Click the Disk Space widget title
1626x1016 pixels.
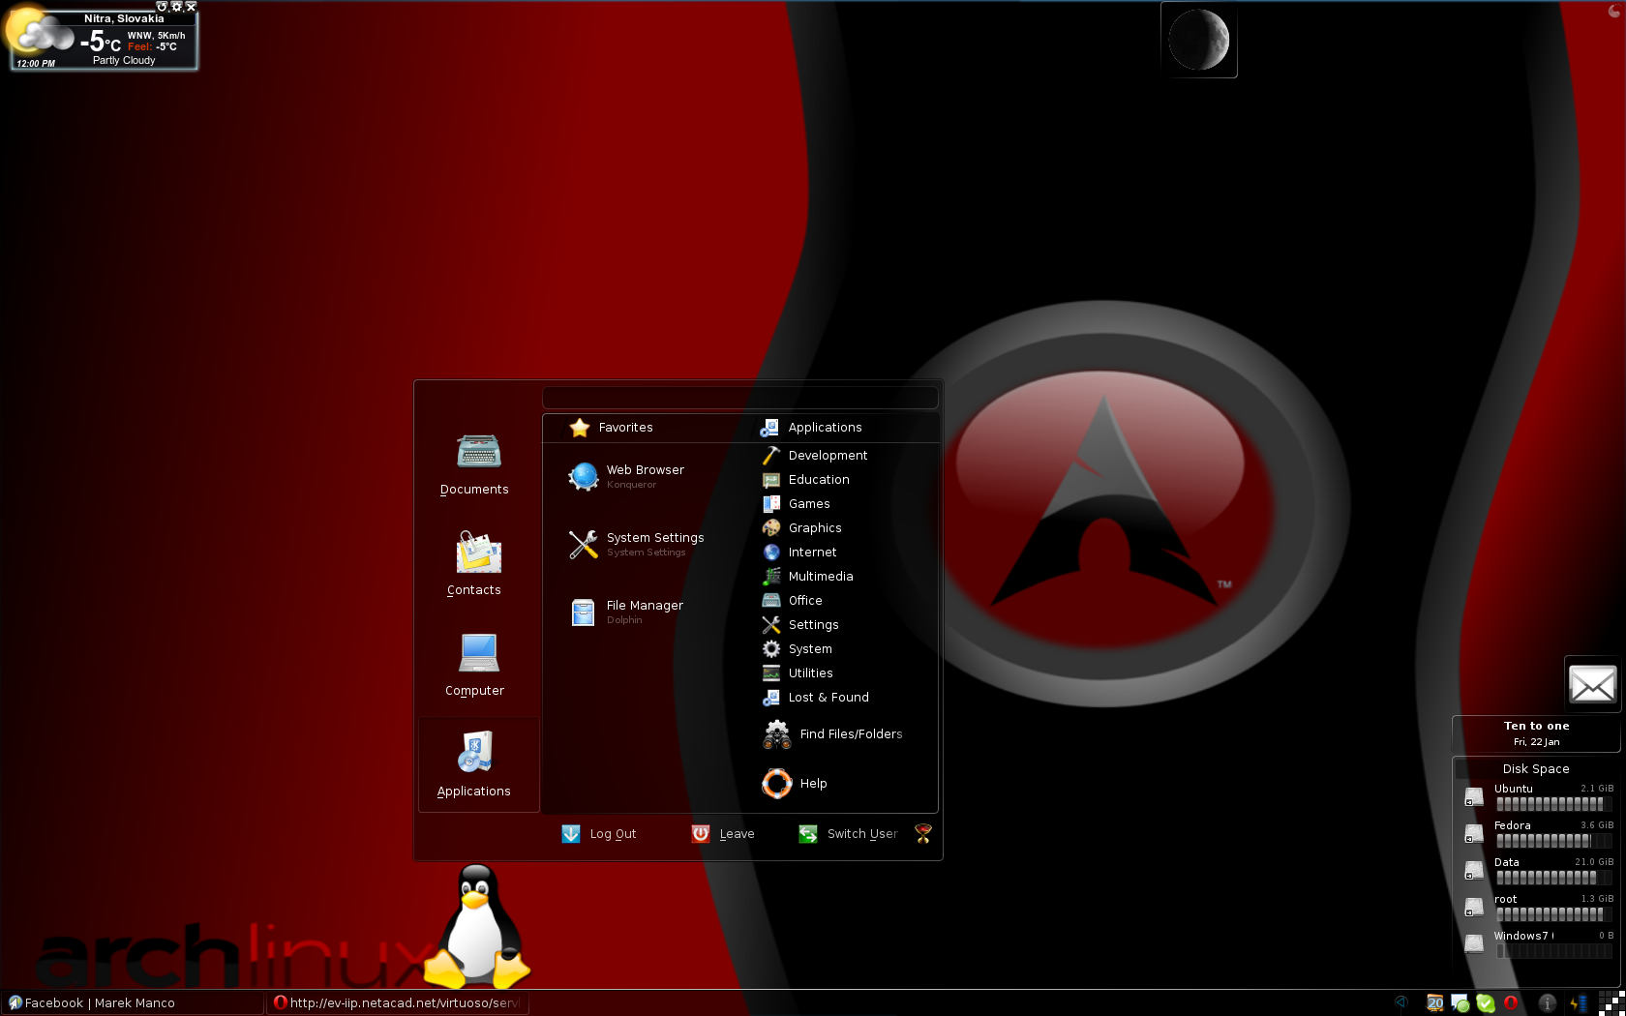click(x=1536, y=769)
